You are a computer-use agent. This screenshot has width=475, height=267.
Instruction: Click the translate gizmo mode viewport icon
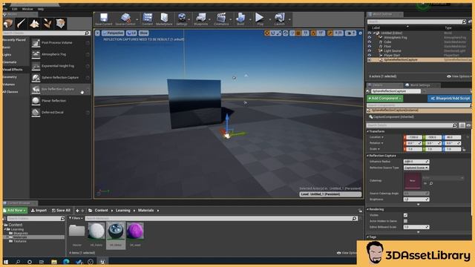267,33
